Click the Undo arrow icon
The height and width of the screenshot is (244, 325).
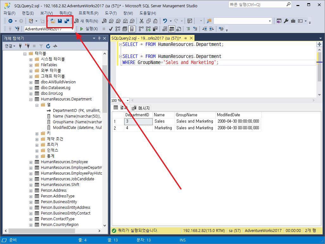point(165,21)
